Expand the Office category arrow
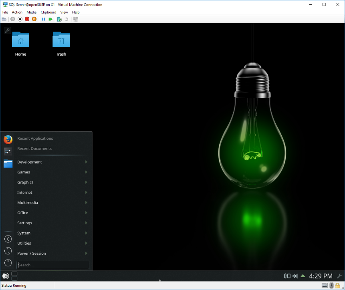Viewport: 345px width, 290px height. tap(86, 213)
